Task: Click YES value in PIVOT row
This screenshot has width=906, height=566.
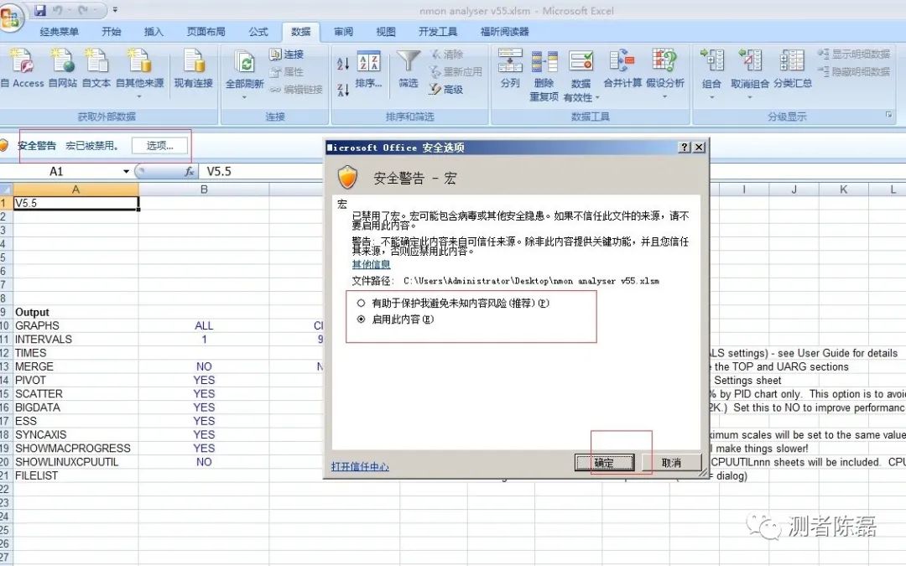Action: click(x=204, y=380)
